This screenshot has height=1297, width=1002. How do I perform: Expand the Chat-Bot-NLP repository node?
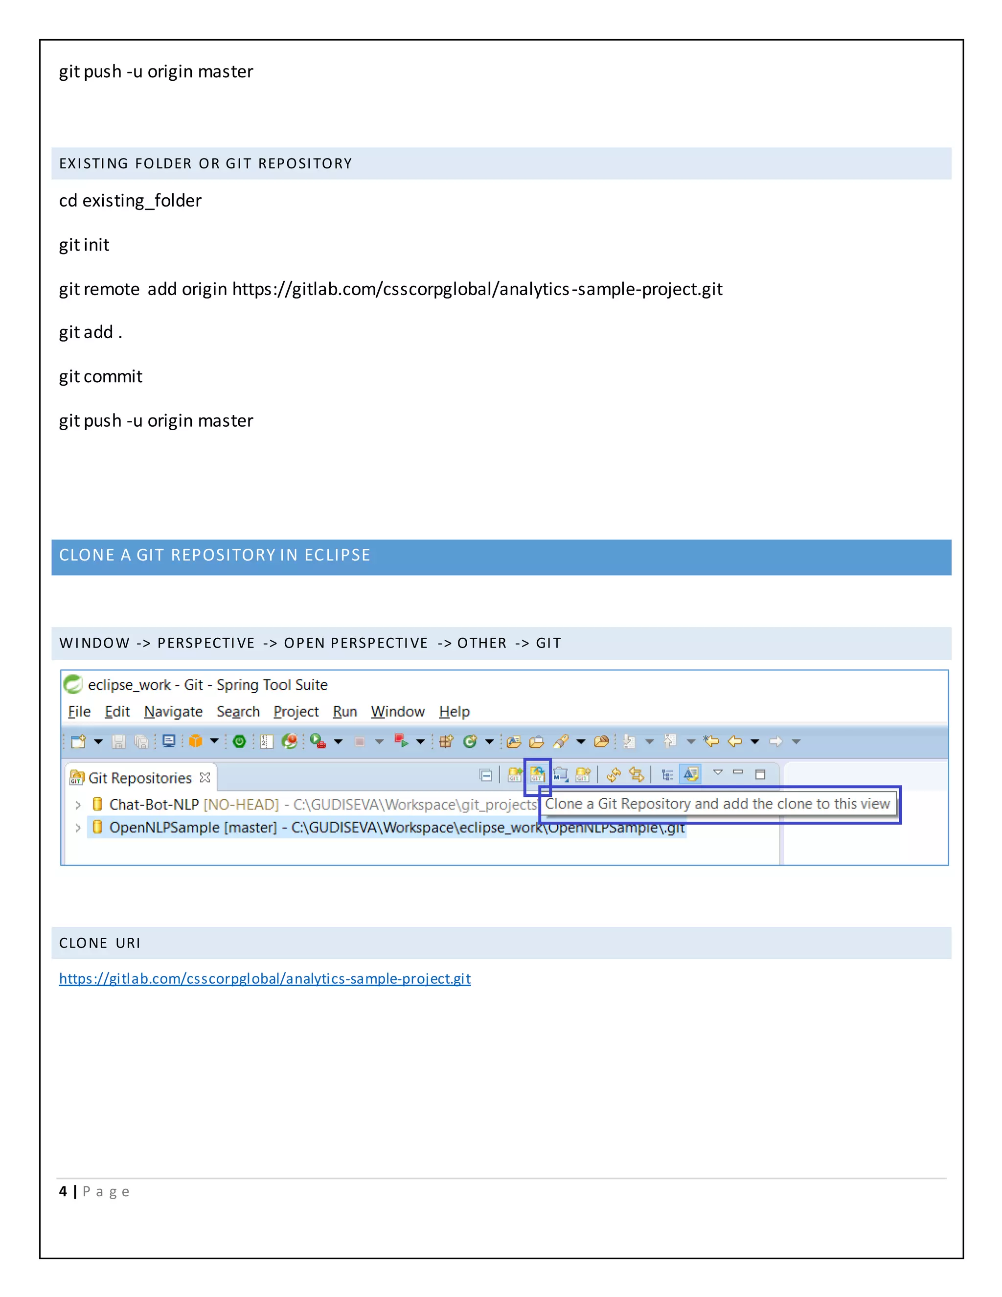(78, 805)
